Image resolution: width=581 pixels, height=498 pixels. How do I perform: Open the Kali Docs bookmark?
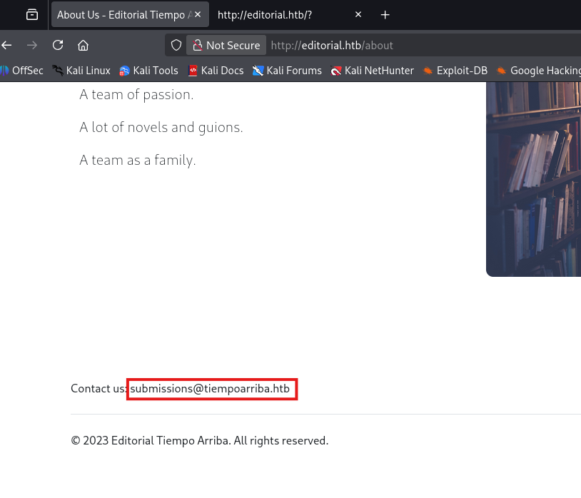tap(216, 71)
